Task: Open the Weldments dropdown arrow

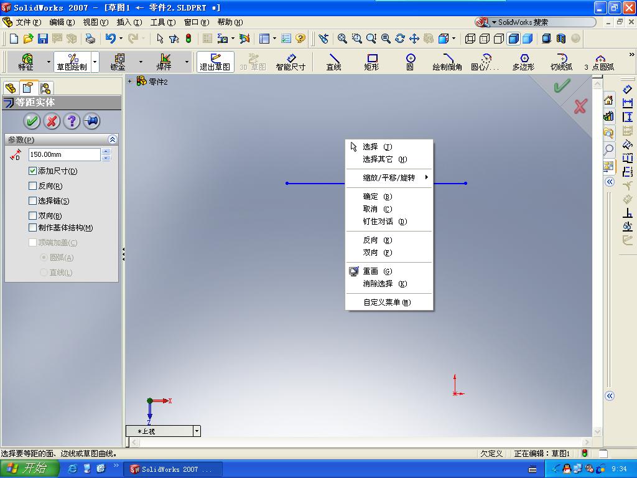Action: (x=187, y=62)
